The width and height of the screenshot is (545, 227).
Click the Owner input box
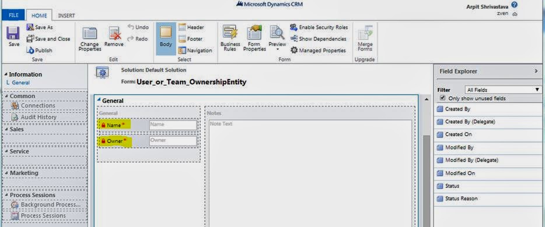[173, 141]
